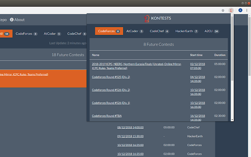The height and width of the screenshot is (157, 251).
Task: Click start time 04/12/2018 14:35:00 link
Action: pos(197,79)
